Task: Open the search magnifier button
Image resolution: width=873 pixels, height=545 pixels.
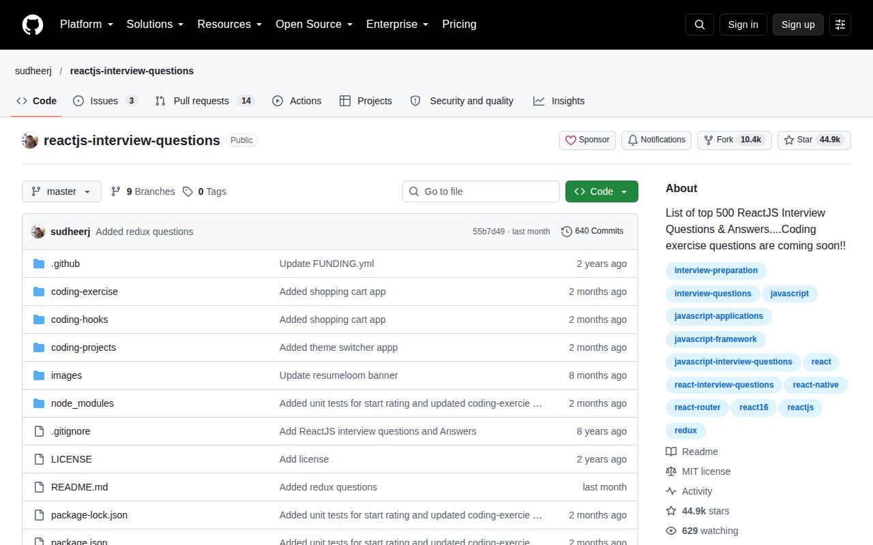Action: click(700, 25)
